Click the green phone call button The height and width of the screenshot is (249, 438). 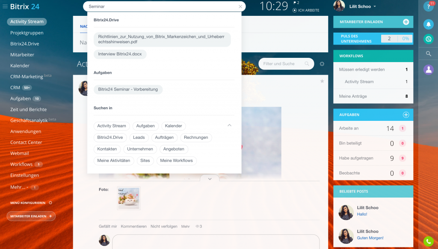point(429,241)
